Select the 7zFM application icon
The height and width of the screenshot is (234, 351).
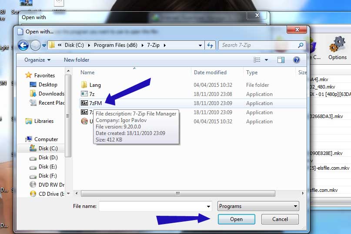pos(84,103)
